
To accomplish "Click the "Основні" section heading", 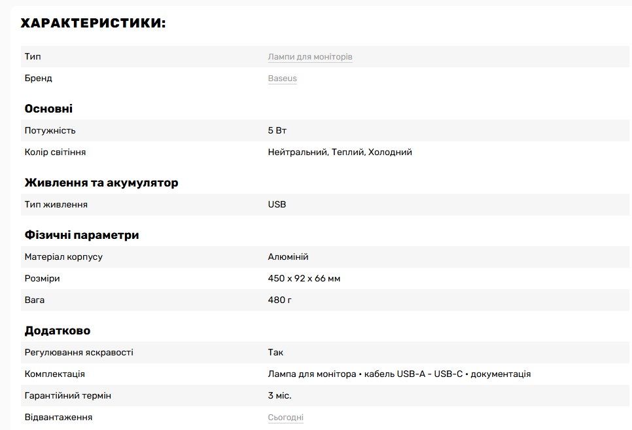I will click(x=48, y=109).
